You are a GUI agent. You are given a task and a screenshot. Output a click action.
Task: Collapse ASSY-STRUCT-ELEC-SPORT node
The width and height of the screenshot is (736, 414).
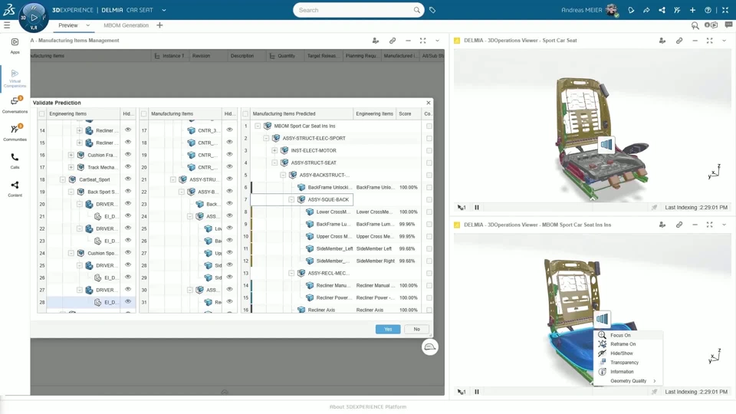coord(266,138)
